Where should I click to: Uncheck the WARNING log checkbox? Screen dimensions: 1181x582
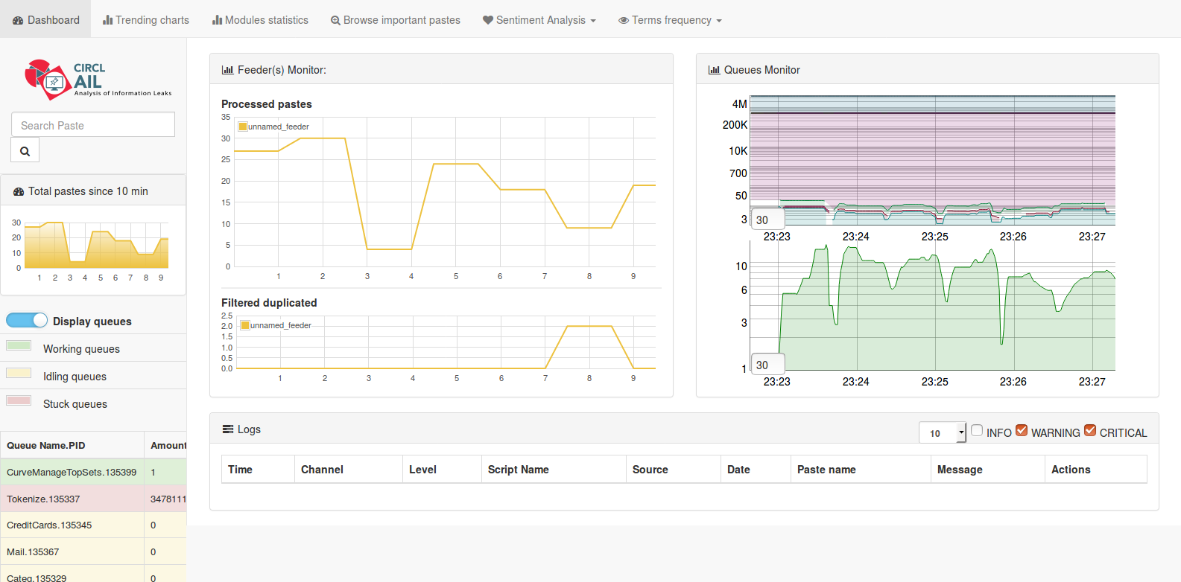point(1022,430)
